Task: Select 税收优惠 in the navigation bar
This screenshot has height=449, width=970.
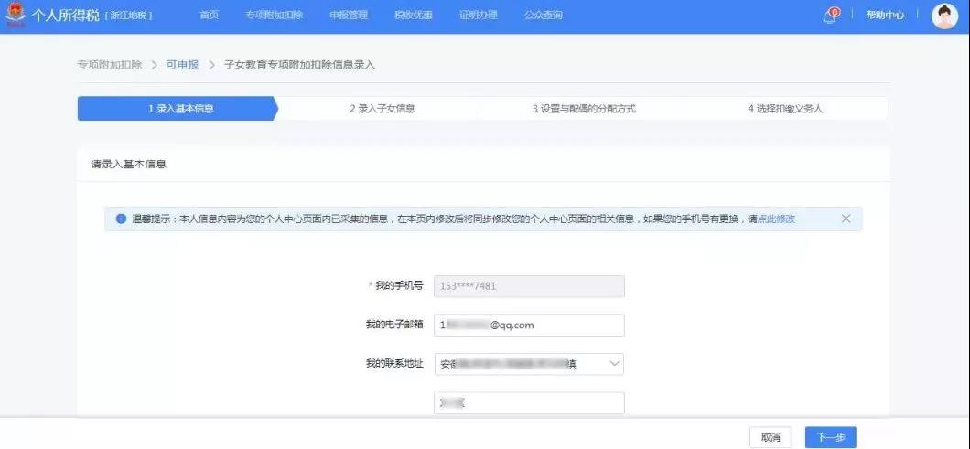Action: coord(413,16)
